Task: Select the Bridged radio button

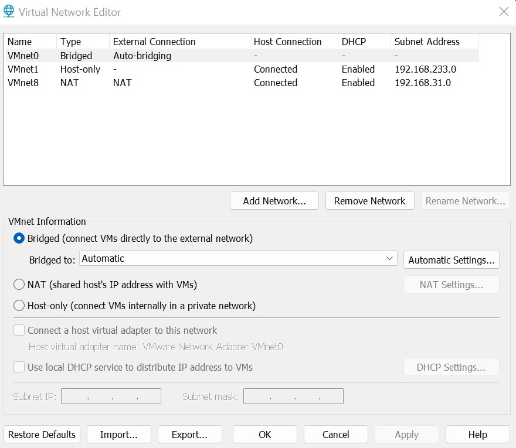Action: 19,238
